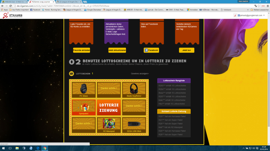
Task: Click the PC Maus prize tile
Action: [x=84, y=90]
